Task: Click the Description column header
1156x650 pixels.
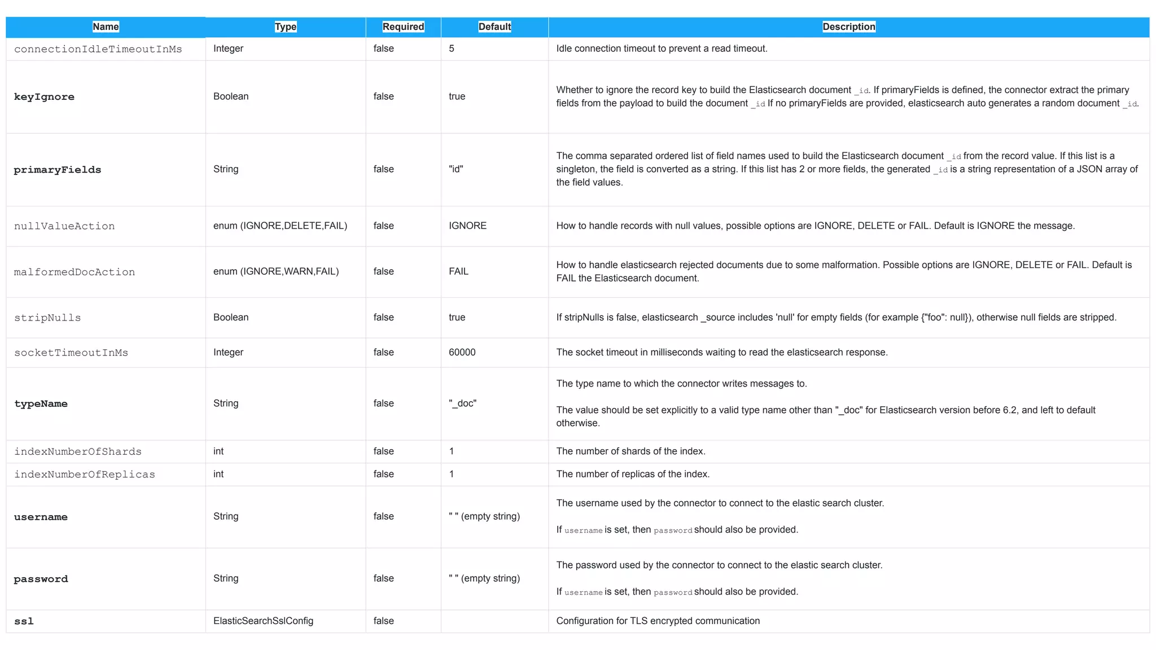Action: [849, 27]
